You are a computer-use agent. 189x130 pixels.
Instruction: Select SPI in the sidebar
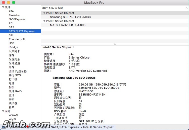point(11,35)
